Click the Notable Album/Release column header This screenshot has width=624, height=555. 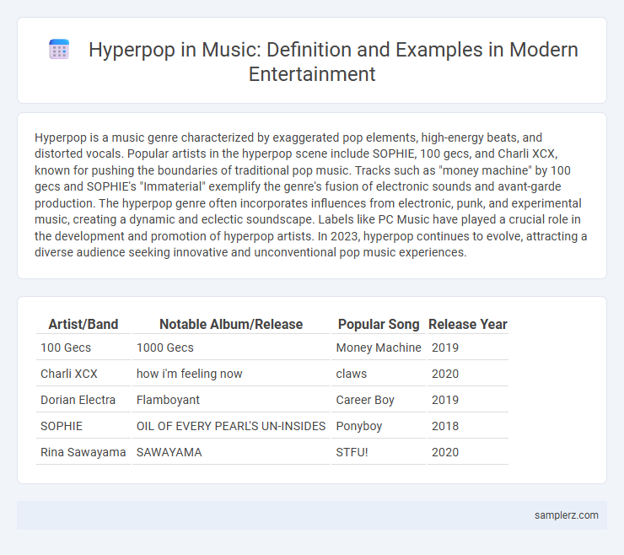[x=231, y=324]
